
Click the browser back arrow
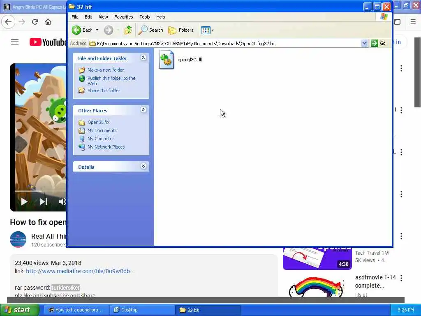click(x=8, y=22)
